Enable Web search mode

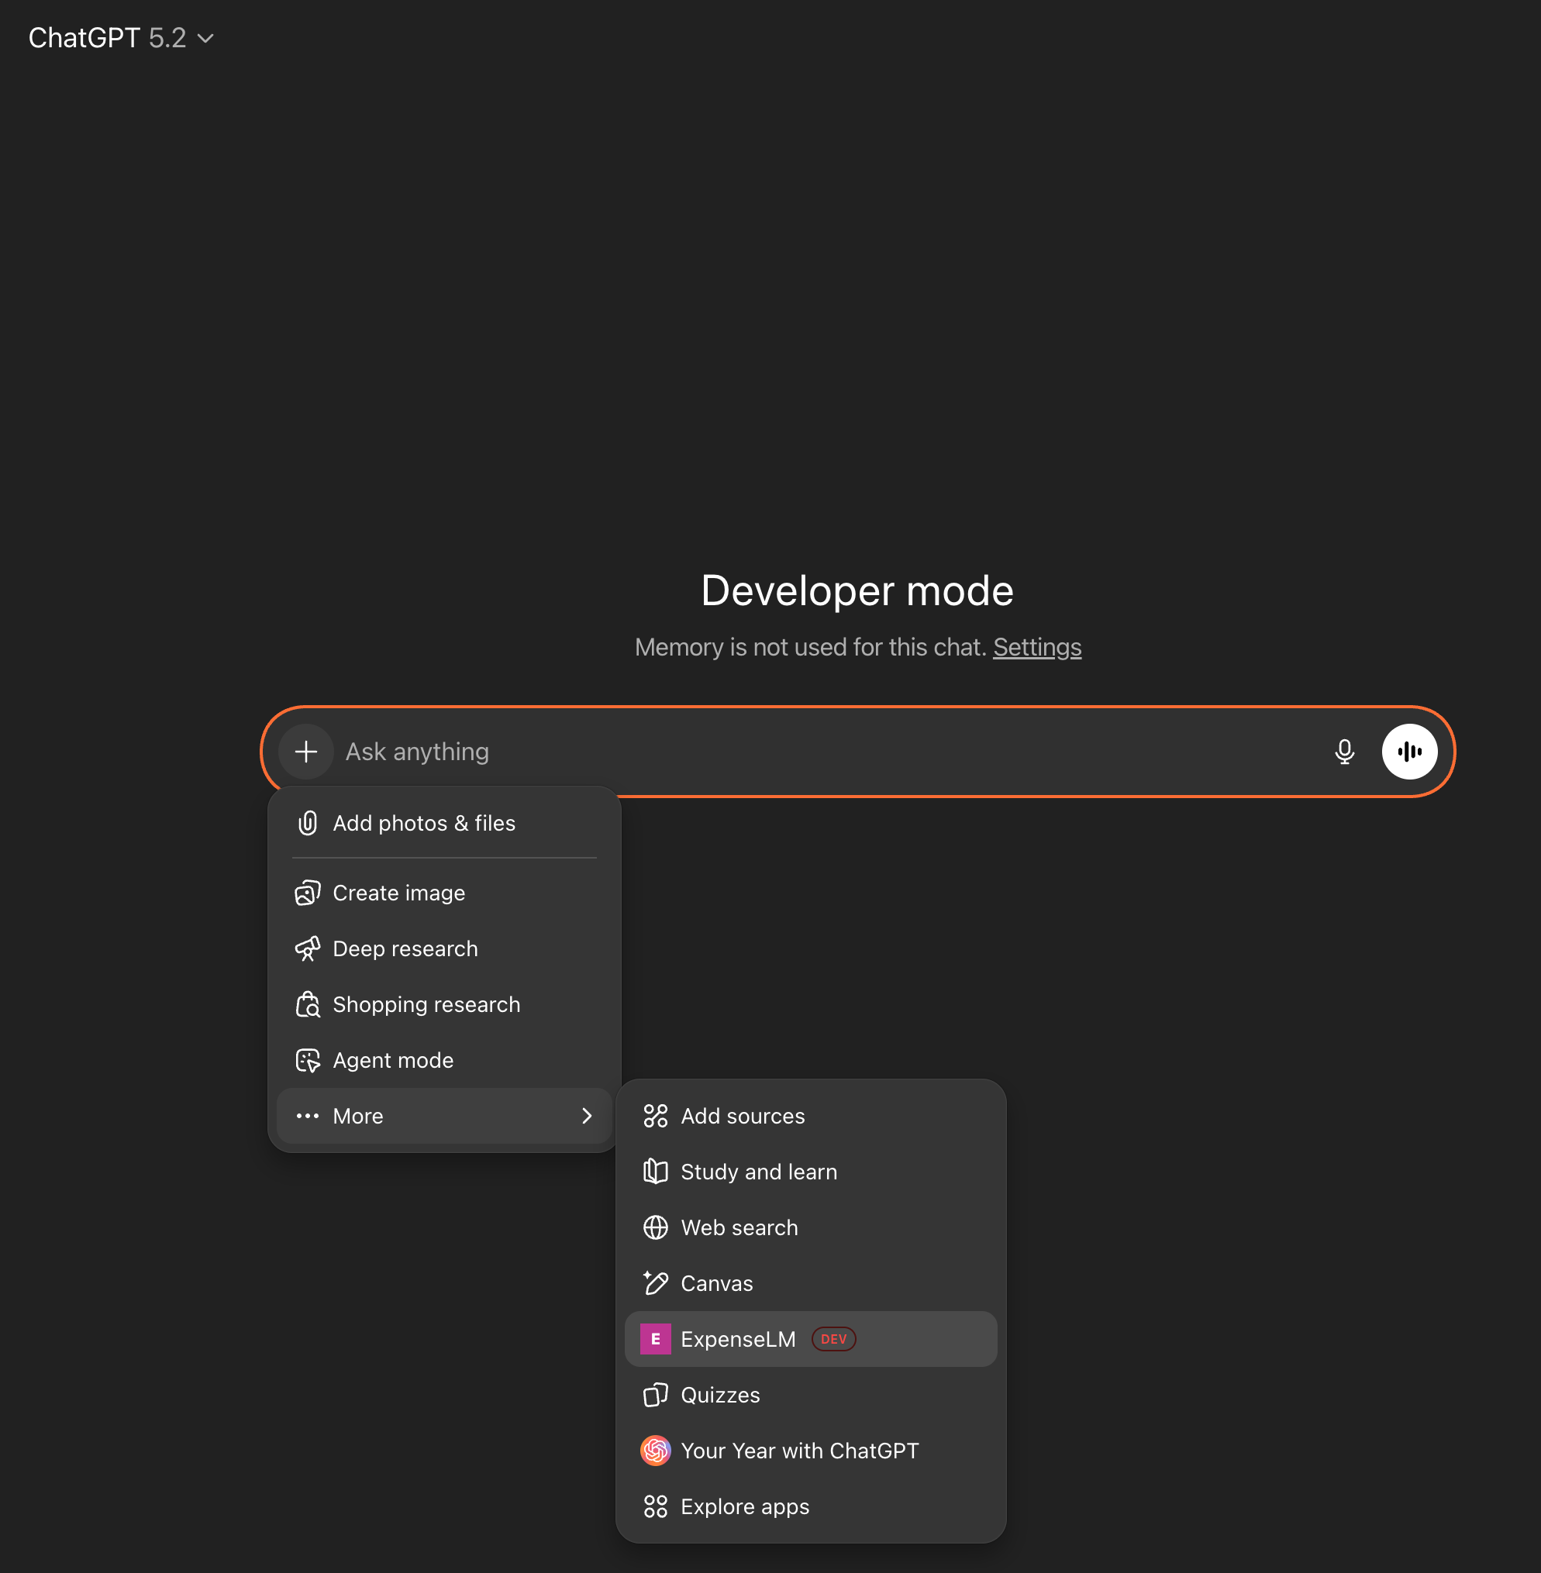(x=739, y=1227)
